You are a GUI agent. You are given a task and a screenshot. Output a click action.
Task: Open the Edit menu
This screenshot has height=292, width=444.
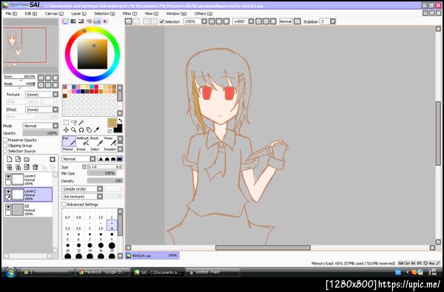tap(31, 13)
